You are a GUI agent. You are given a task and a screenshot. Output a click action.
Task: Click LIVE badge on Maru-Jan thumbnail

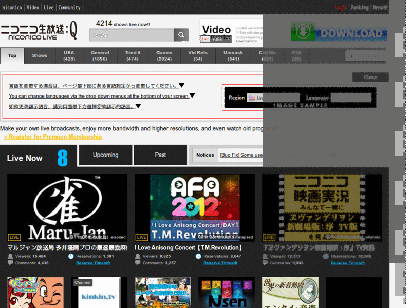click(x=14, y=237)
